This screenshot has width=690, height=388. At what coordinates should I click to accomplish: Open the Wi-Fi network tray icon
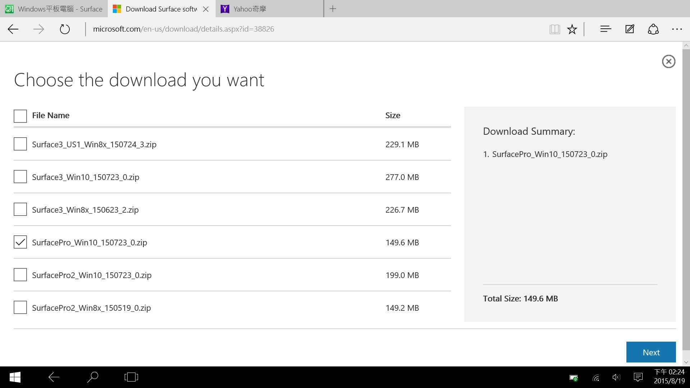click(596, 378)
